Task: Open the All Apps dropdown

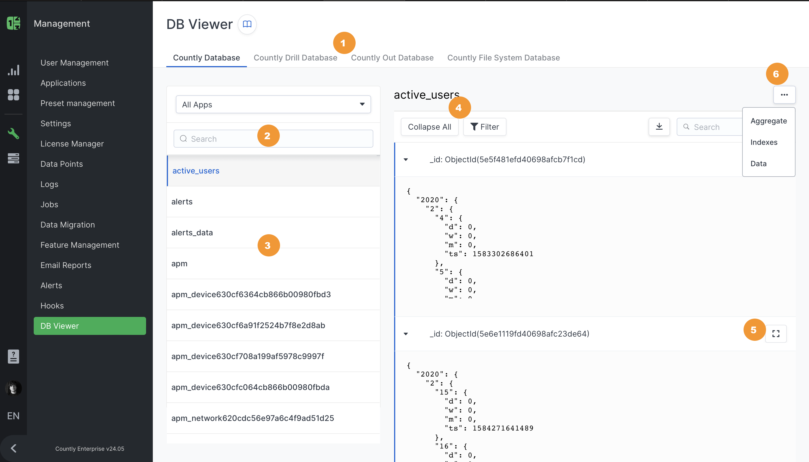Action: click(273, 104)
